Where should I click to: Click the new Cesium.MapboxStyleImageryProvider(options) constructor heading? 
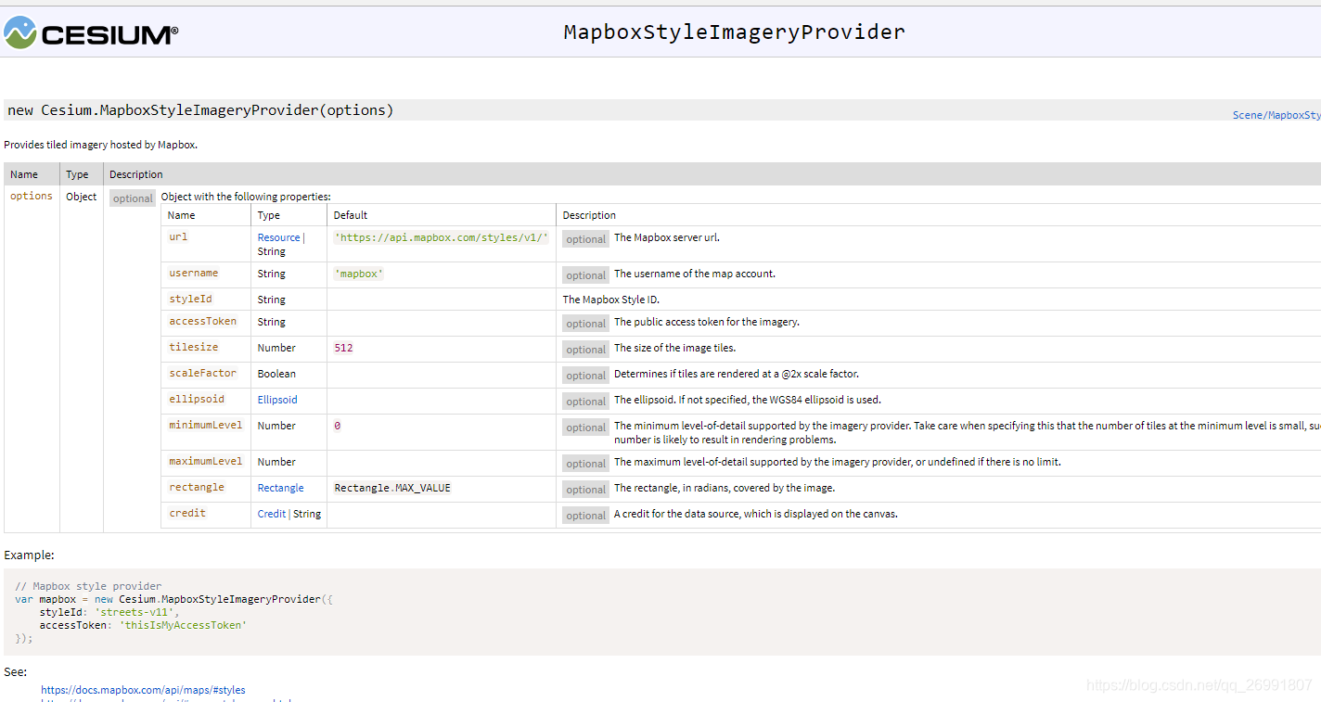pos(200,110)
